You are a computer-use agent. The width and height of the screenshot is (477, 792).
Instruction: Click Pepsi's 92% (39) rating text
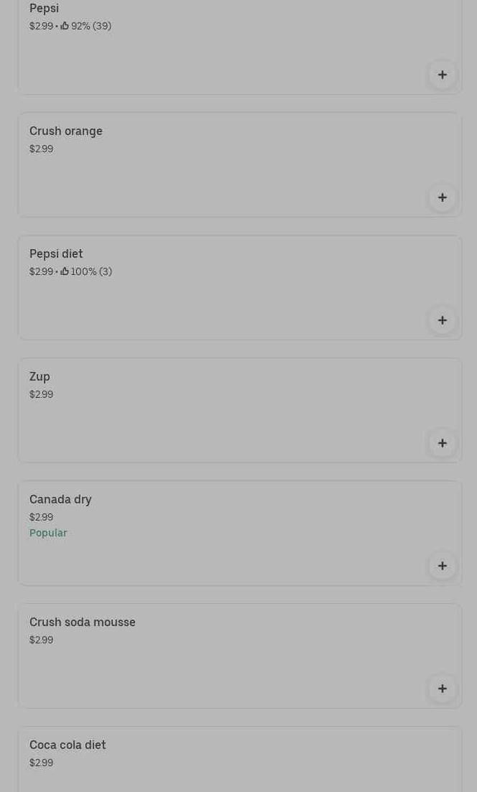(91, 26)
